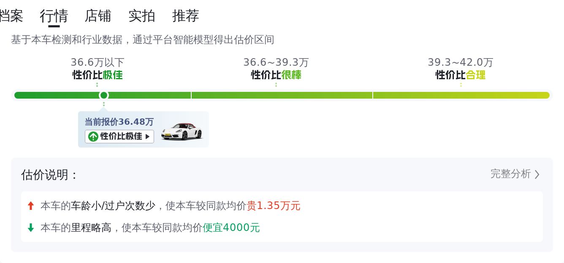This screenshot has height=263, width=564.
Task: Click the green circle marker on price bar
Action: coord(103,95)
